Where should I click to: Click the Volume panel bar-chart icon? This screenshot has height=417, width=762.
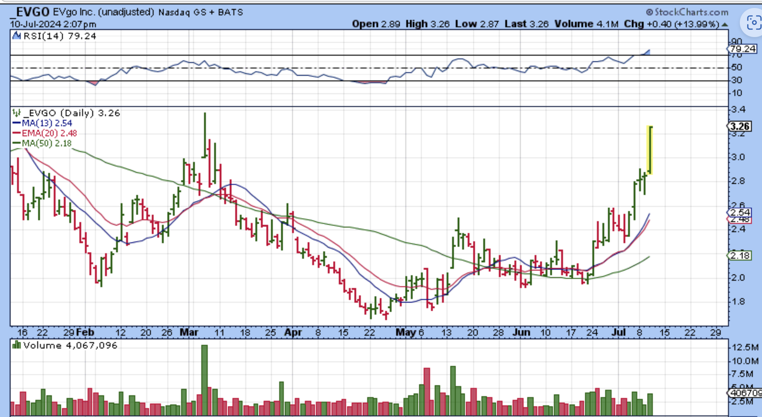tap(16, 345)
